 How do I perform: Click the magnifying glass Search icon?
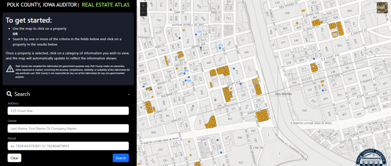9,94
